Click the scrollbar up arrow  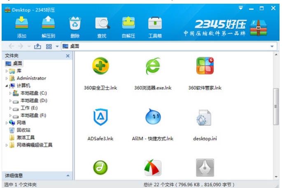coord(276,54)
